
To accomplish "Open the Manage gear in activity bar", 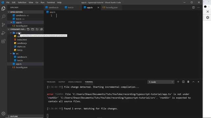I will coord(3,114).
